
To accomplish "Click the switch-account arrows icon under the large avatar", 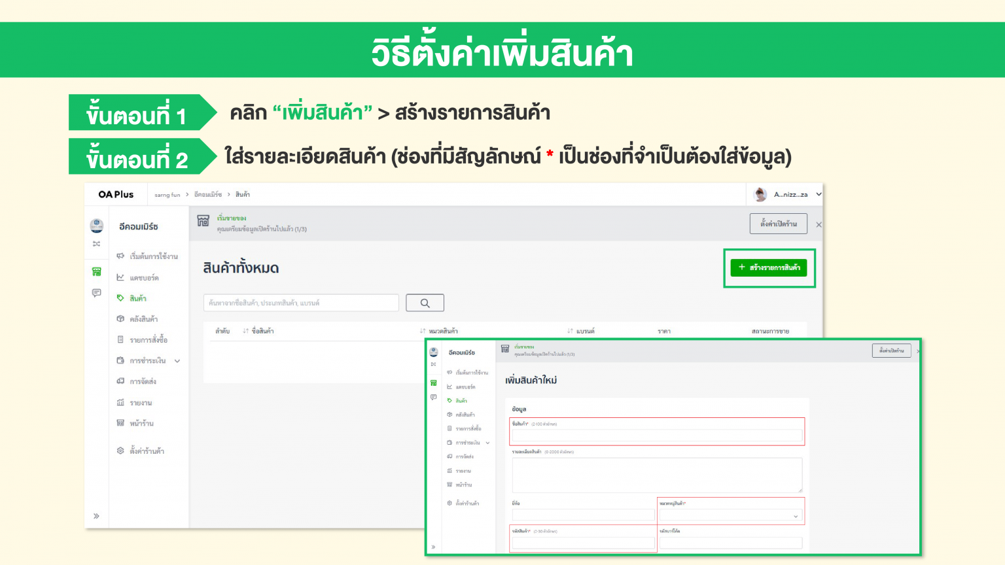I will point(96,244).
